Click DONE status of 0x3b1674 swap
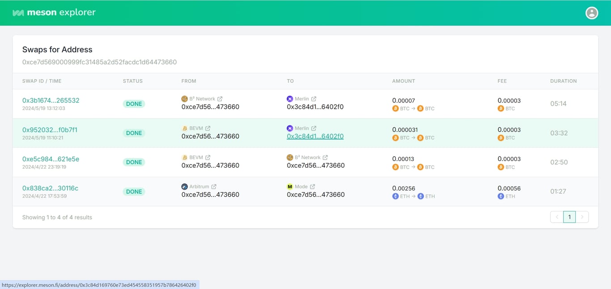Screen dimensions: 611x289 click(134, 104)
